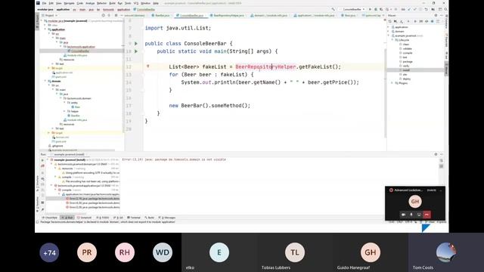
Task: Open the +74 more participants bubble
Action: (x=49, y=252)
